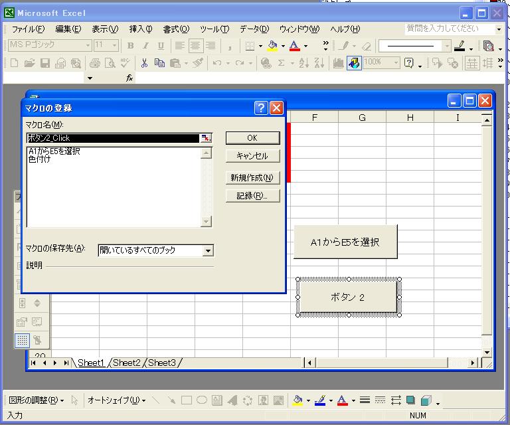Click the Save floppy disk icon
510x425 pixels.
[x=45, y=63]
